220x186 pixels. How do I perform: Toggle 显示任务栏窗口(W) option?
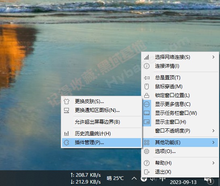[180, 113]
